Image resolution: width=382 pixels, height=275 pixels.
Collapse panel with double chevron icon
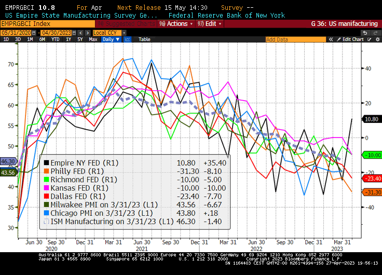point(331,39)
